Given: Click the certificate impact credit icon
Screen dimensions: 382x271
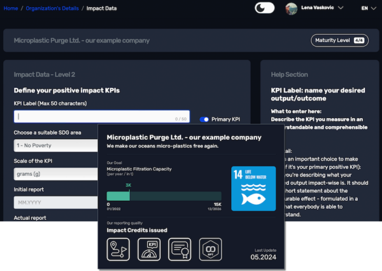Looking at the screenshot, I should tap(180, 247).
